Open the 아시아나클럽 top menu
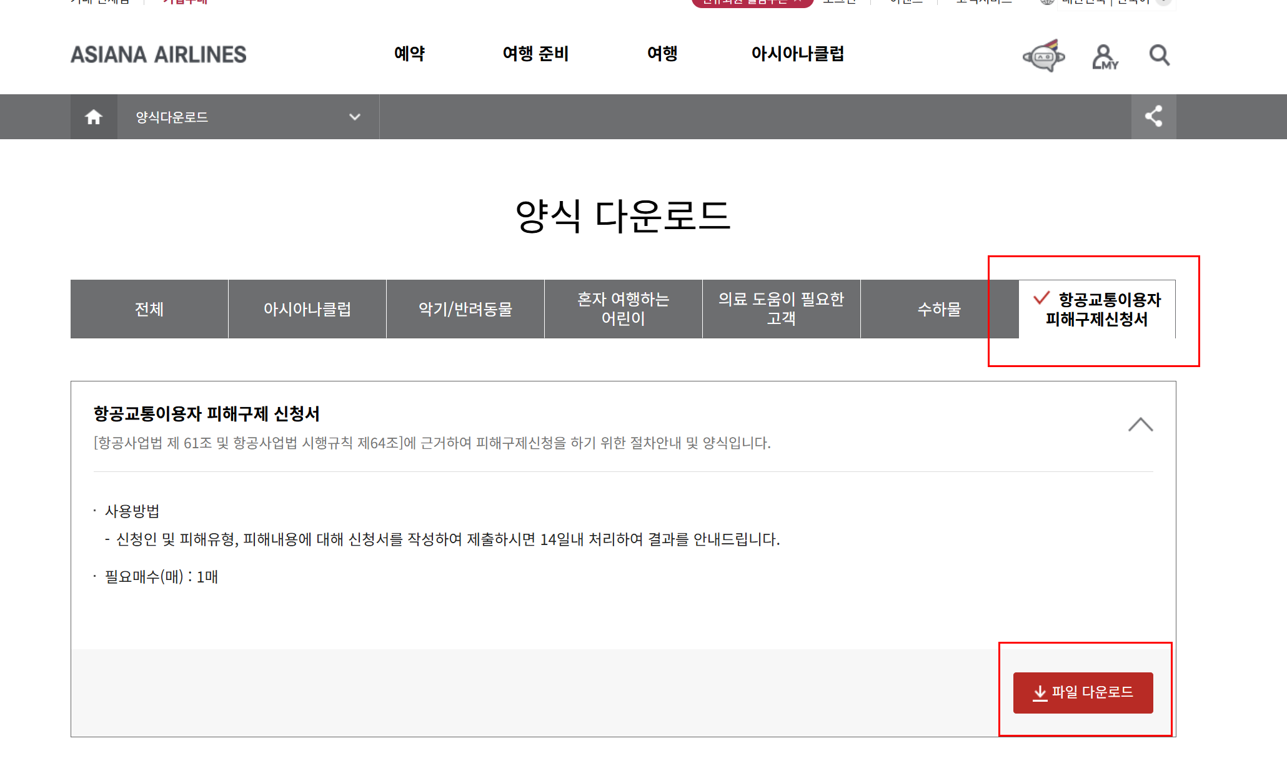The image size is (1287, 781). 797,54
